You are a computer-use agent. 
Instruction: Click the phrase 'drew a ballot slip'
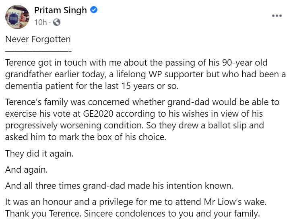(x=231, y=125)
